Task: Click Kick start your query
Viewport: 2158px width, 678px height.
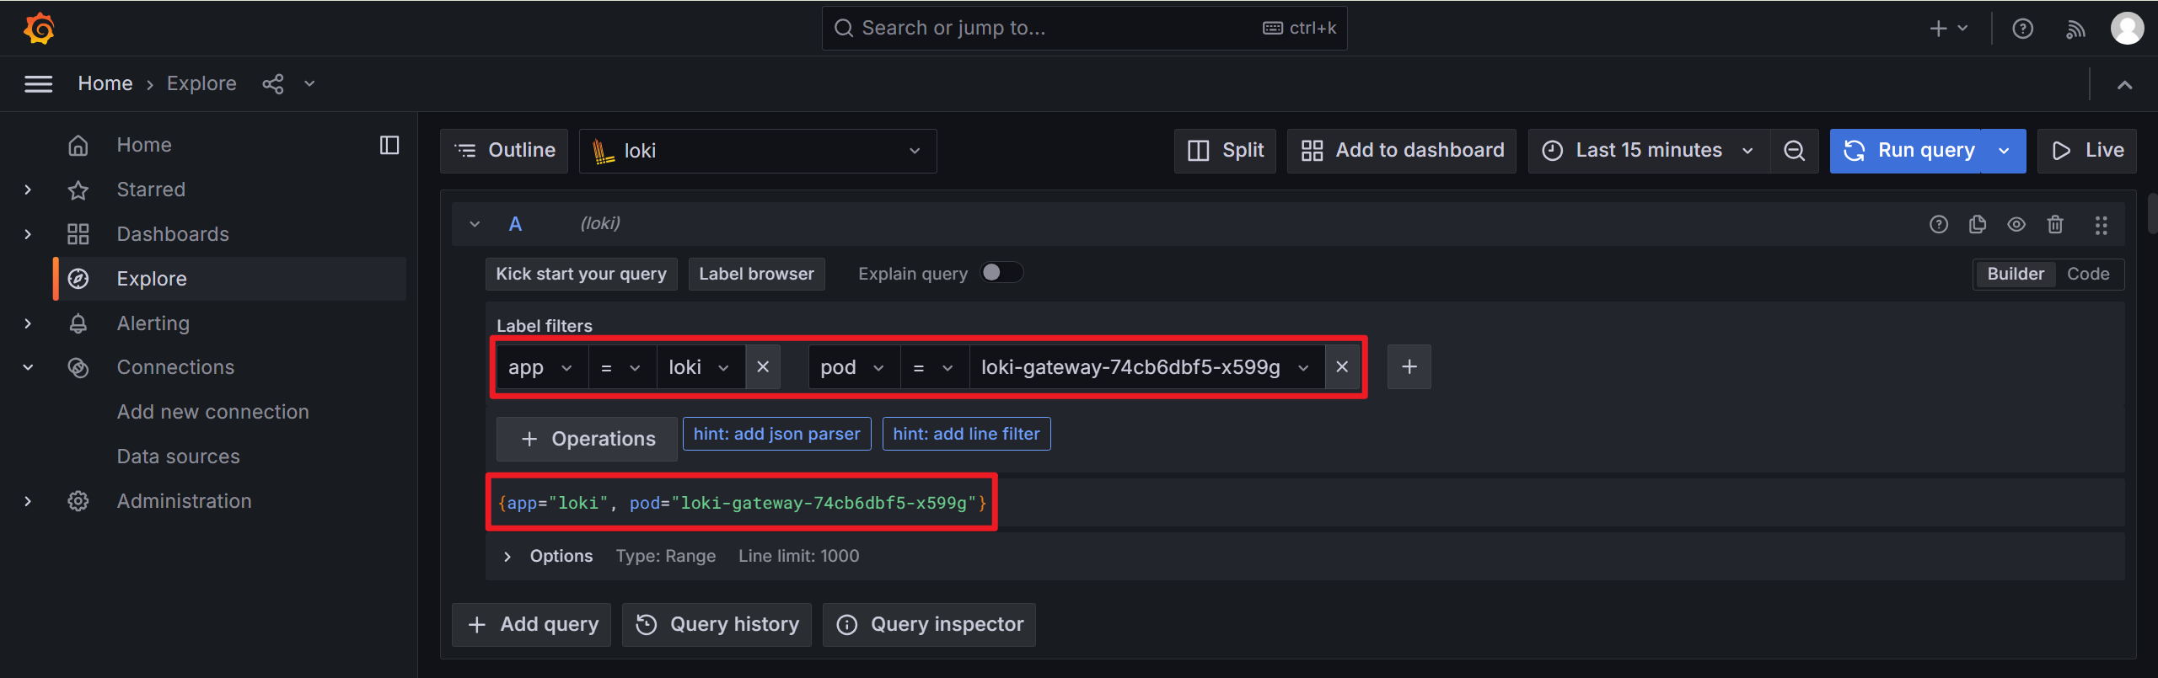Action: point(582,274)
